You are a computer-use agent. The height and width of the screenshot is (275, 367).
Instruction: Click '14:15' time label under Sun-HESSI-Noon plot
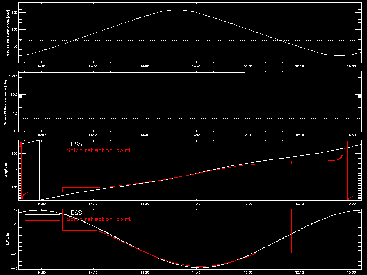[93, 135]
